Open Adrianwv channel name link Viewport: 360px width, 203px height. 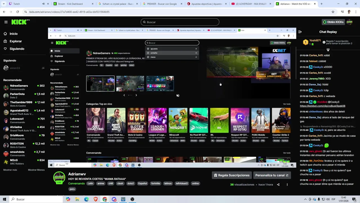coord(77,174)
